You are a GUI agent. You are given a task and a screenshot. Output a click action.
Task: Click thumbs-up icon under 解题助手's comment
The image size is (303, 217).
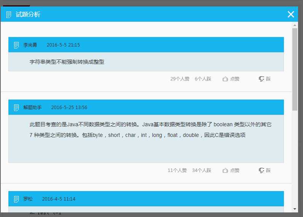click(x=225, y=170)
